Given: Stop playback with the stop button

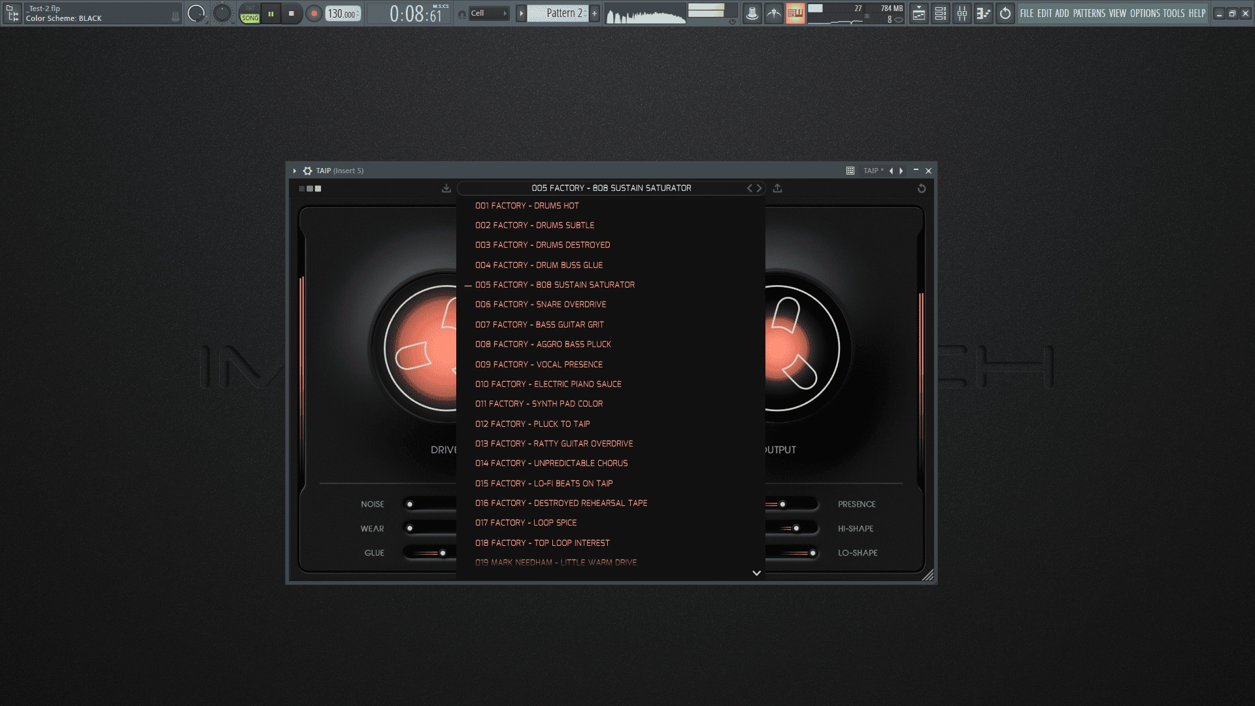Looking at the screenshot, I should pos(292,13).
